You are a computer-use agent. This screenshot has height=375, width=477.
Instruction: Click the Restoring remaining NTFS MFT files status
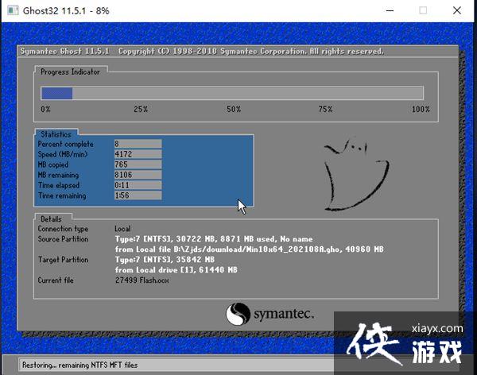click(x=79, y=365)
